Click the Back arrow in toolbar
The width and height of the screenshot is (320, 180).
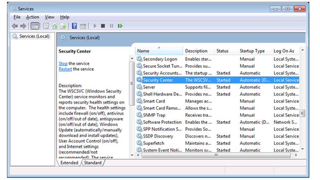tap(15, 26)
